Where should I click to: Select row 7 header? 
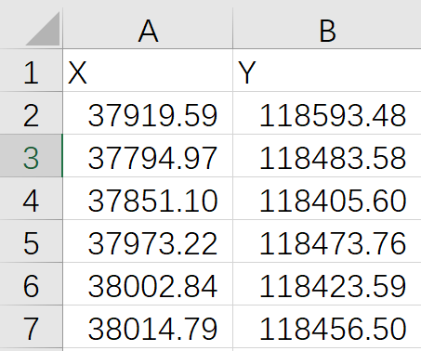[31, 327]
